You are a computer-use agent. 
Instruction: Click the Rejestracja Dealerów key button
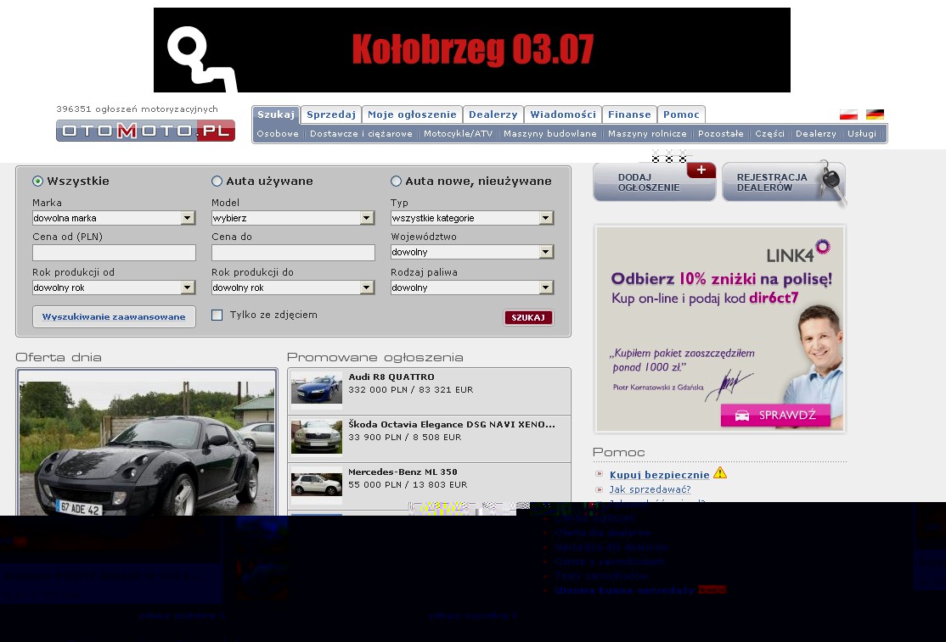tap(783, 182)
